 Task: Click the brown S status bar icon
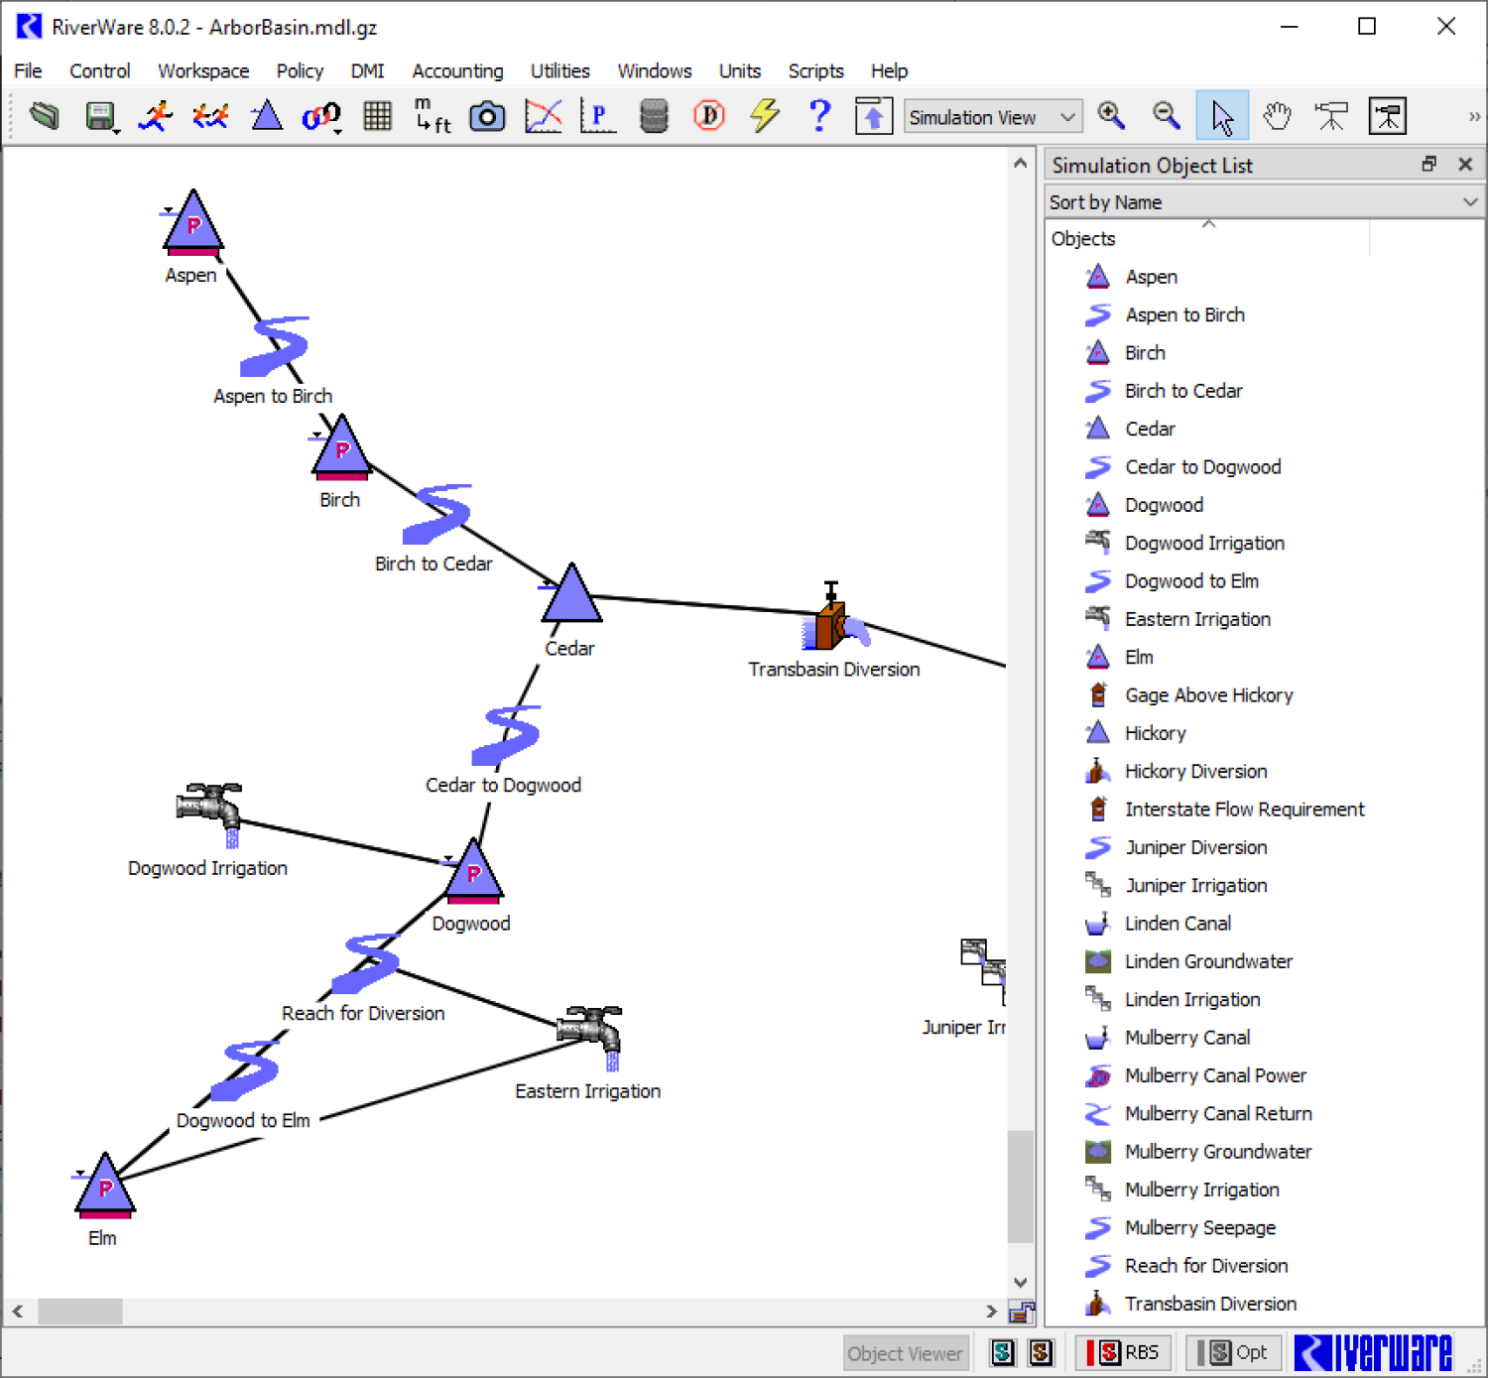click(x=1041, y=1353)
